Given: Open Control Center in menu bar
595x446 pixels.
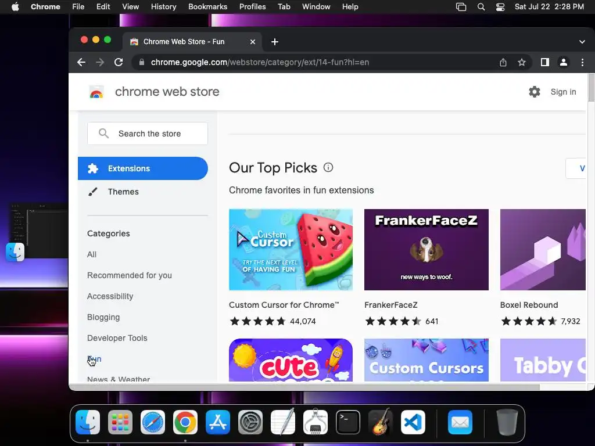Looking at the screenshot, I should pyautogui.click(x=500, y=7).
